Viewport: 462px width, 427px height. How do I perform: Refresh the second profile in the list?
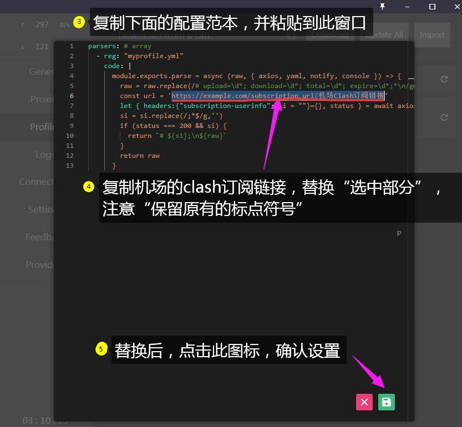(x=444, y=117)
